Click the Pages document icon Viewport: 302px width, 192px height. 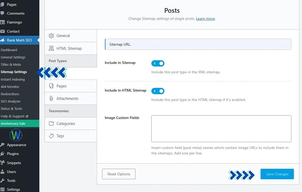click(51, 86)
